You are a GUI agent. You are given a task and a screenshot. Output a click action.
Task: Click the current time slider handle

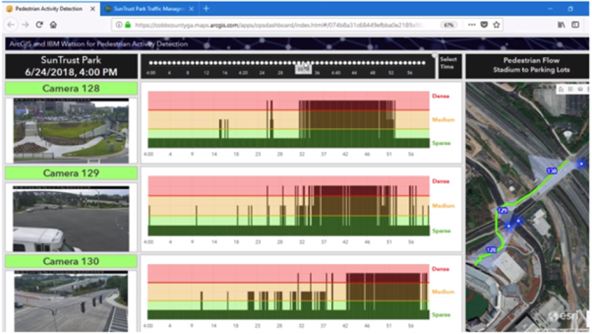(303, 69)
